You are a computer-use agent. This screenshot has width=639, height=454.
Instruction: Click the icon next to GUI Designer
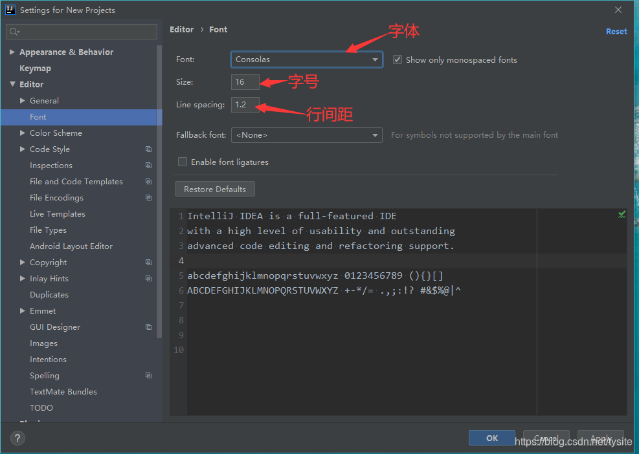click(149, 327)
